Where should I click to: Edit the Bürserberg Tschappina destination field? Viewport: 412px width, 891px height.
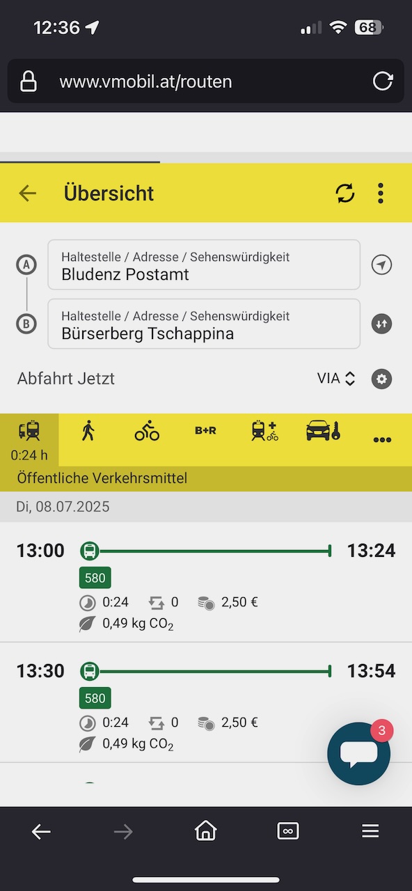coord(204,324)
